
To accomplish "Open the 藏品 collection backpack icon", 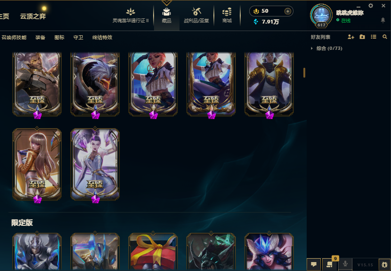I will [x=166, y=12].
